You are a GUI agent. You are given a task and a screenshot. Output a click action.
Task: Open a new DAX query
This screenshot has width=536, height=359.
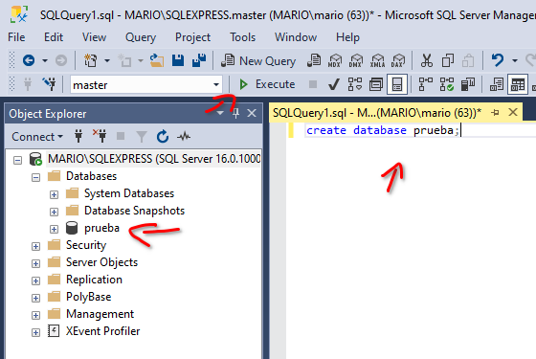tap(398, 60)
